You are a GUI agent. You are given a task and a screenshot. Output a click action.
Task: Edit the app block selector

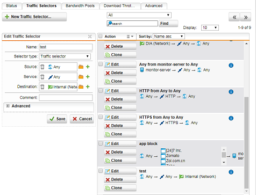coord(120,144)
